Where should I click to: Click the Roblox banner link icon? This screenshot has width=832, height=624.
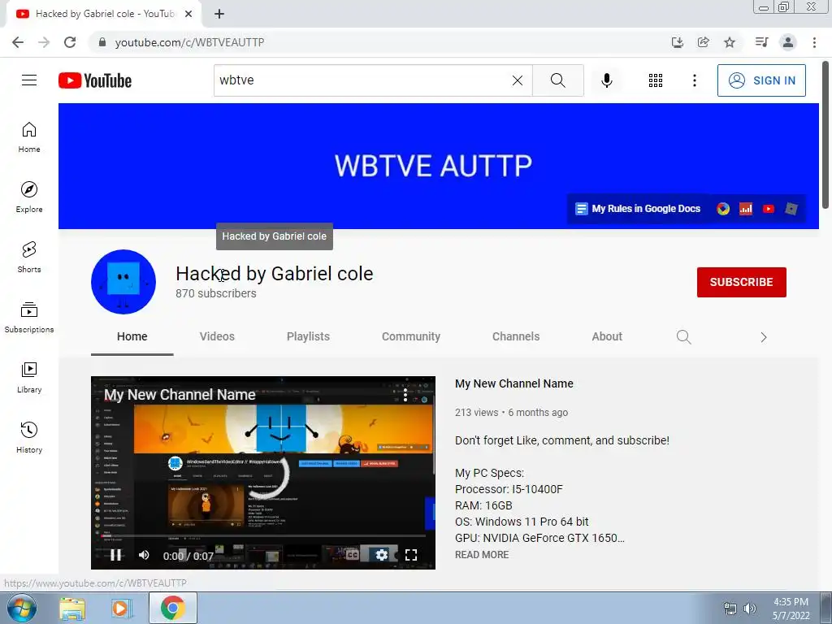791,209
